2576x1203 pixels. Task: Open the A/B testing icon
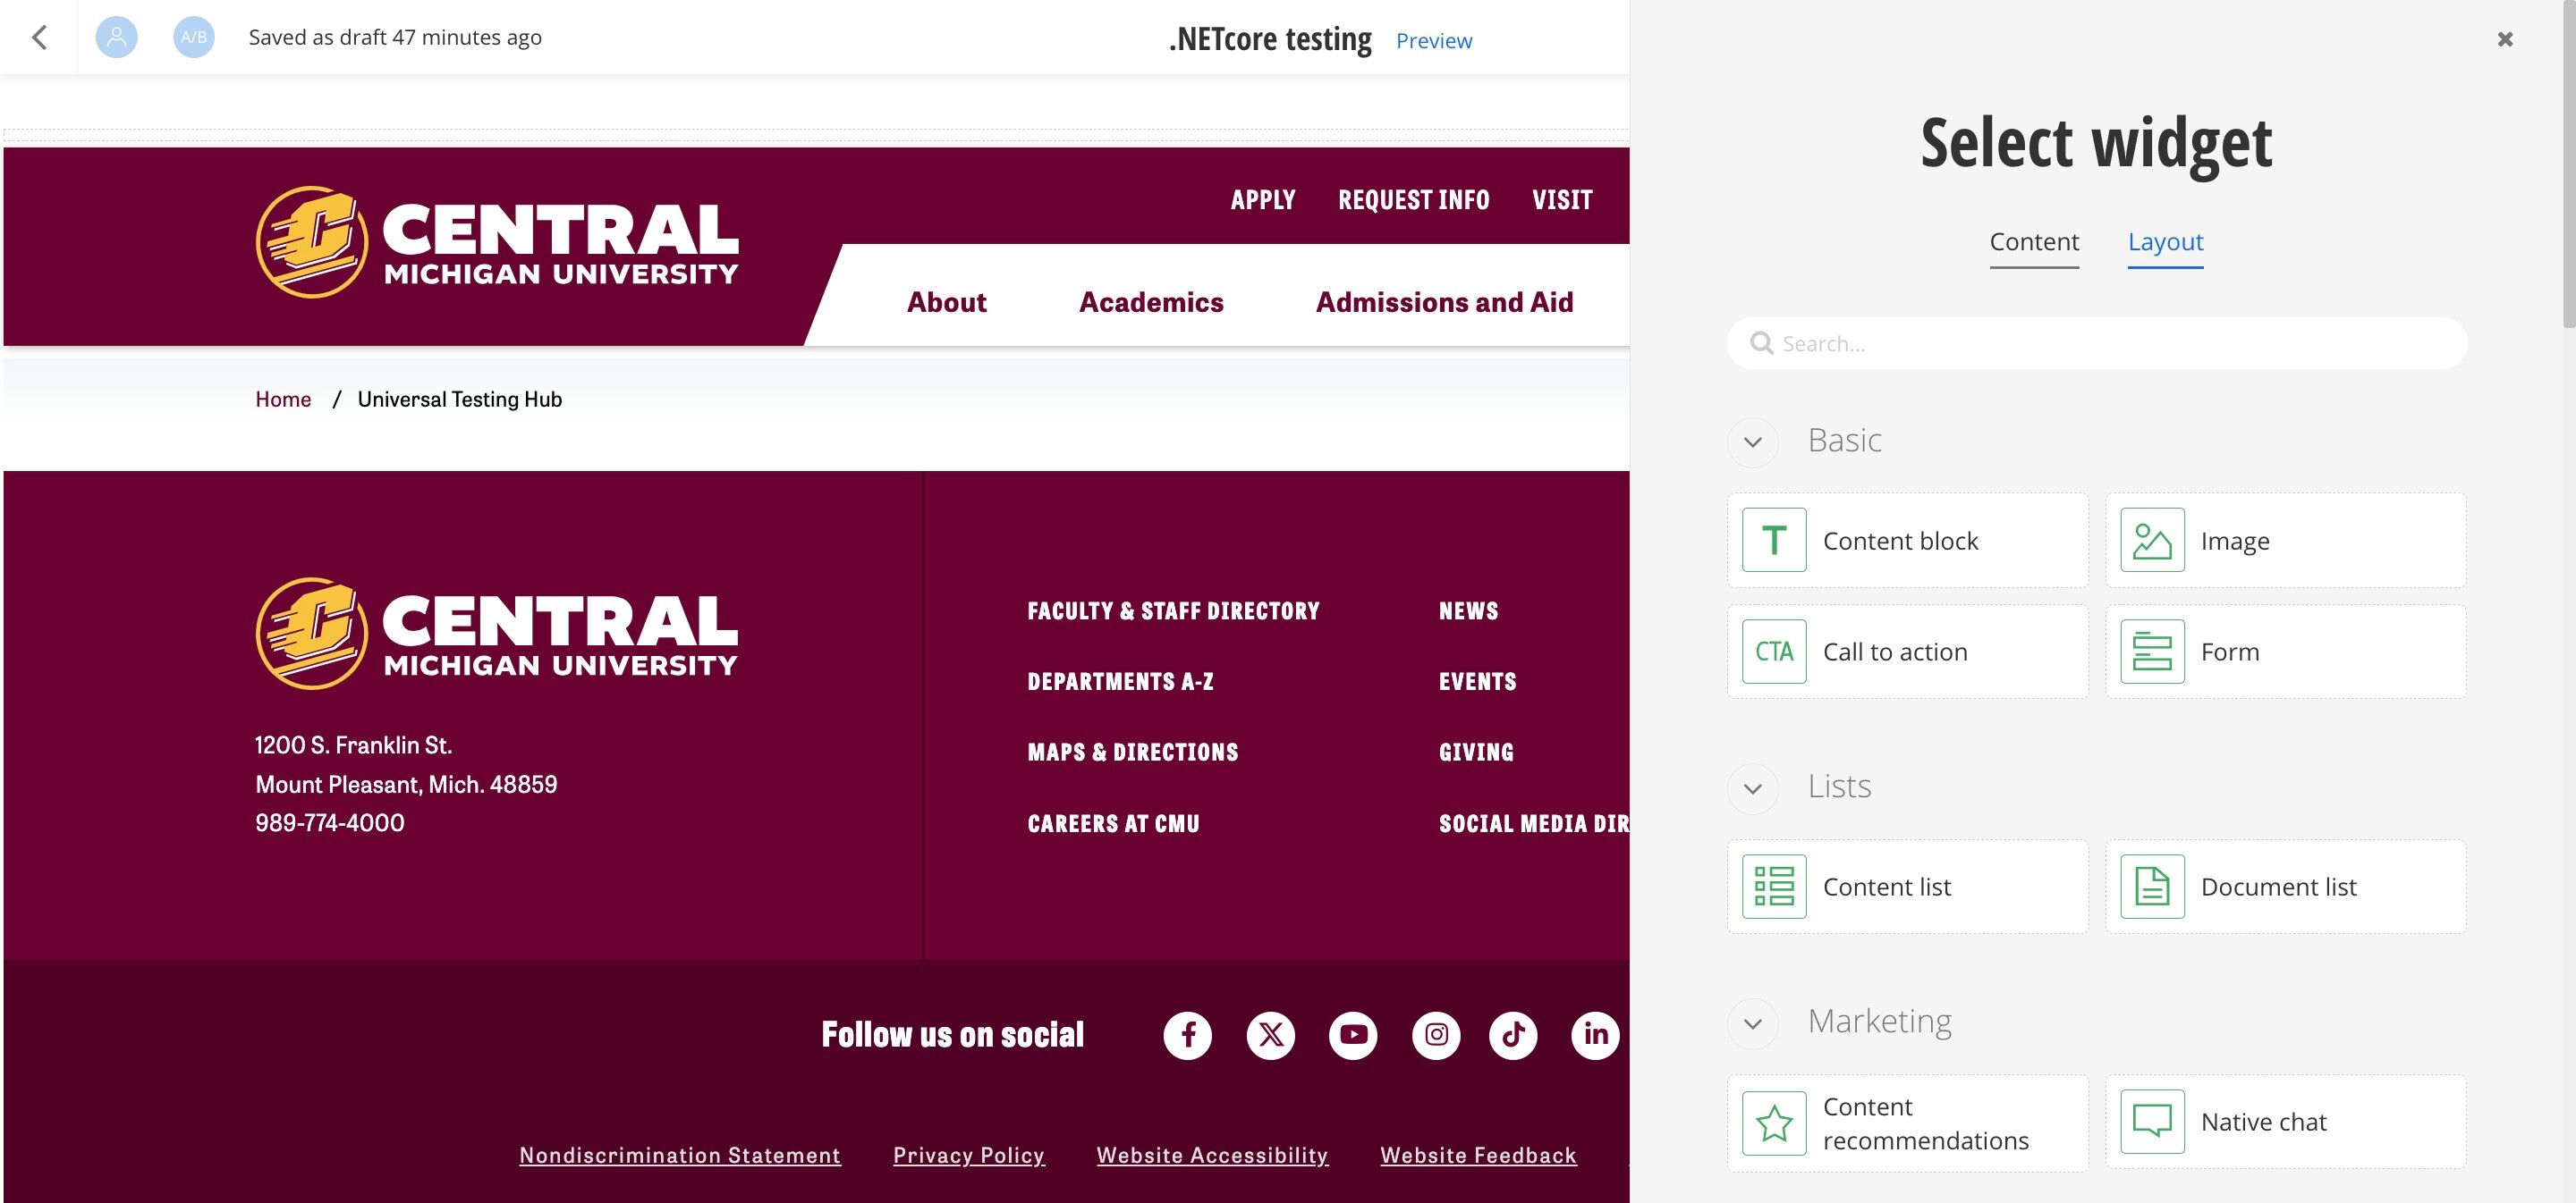[194, 37]
